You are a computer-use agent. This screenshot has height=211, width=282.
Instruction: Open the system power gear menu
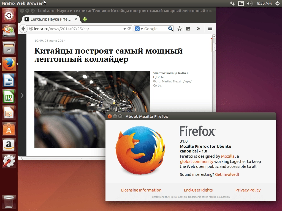click(x=278, y=3)
